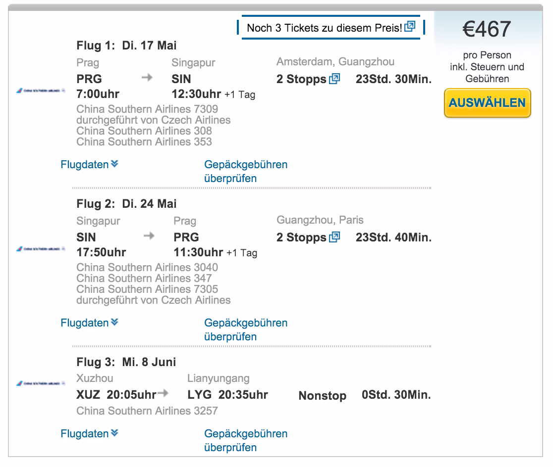Click the 2 Stopps text for Flug 1
Screen dimensions: 553x467
click(301, 79)
